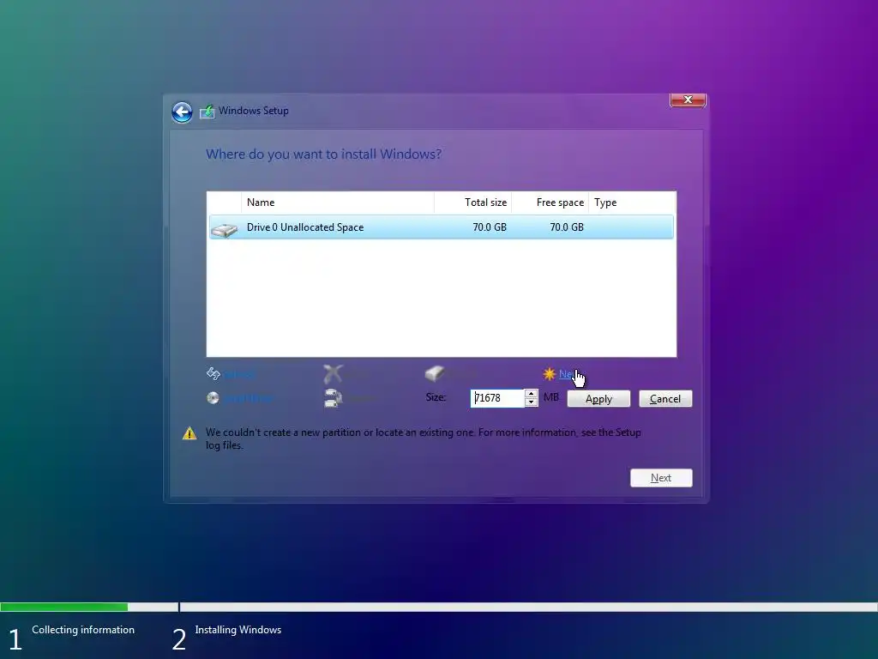Open the Load driver link

pyautogui.click(x=250, y=398)
